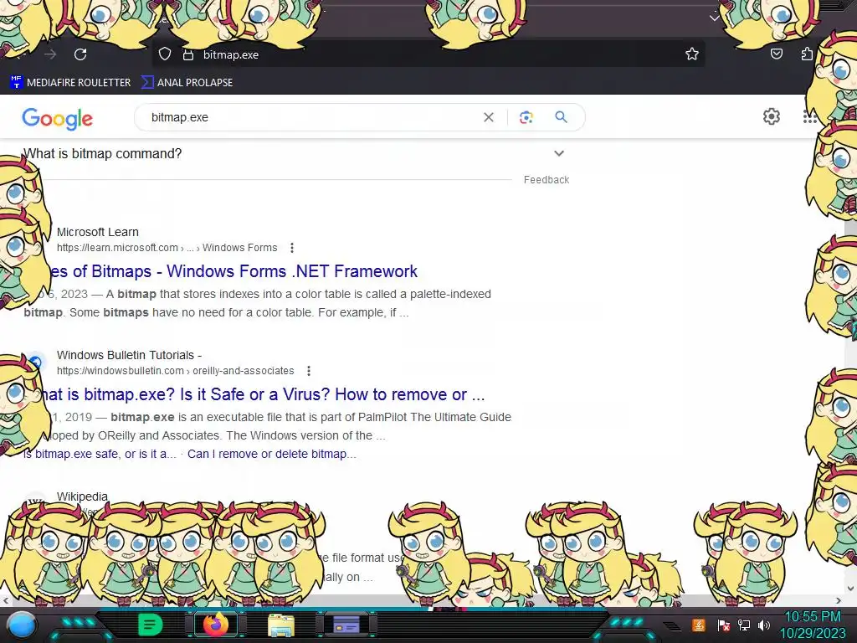The width and height of the screenshot is (857, 643).
Task: Open Action Center flag tray icon
Action: (723, 625)
